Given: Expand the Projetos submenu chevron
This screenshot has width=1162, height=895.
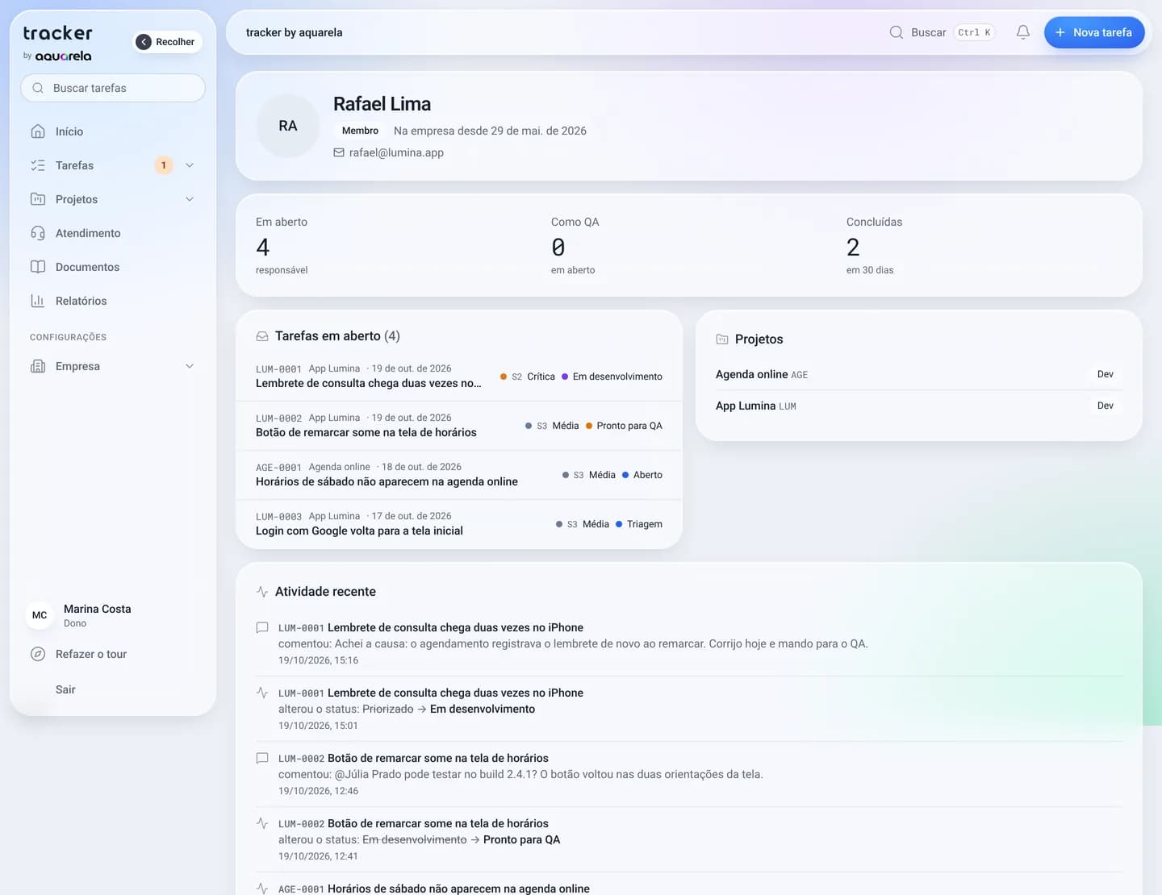Looking at the screenshot, I should [190, 199].
